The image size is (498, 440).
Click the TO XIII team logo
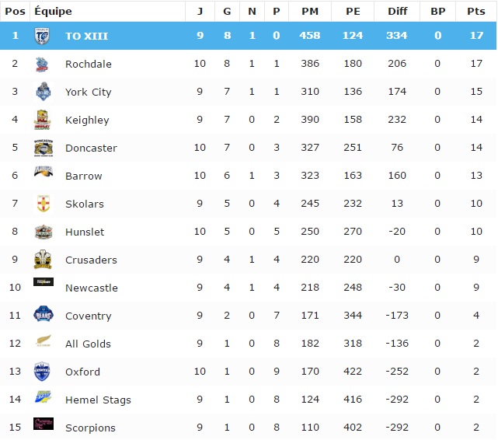click(43, 36)
